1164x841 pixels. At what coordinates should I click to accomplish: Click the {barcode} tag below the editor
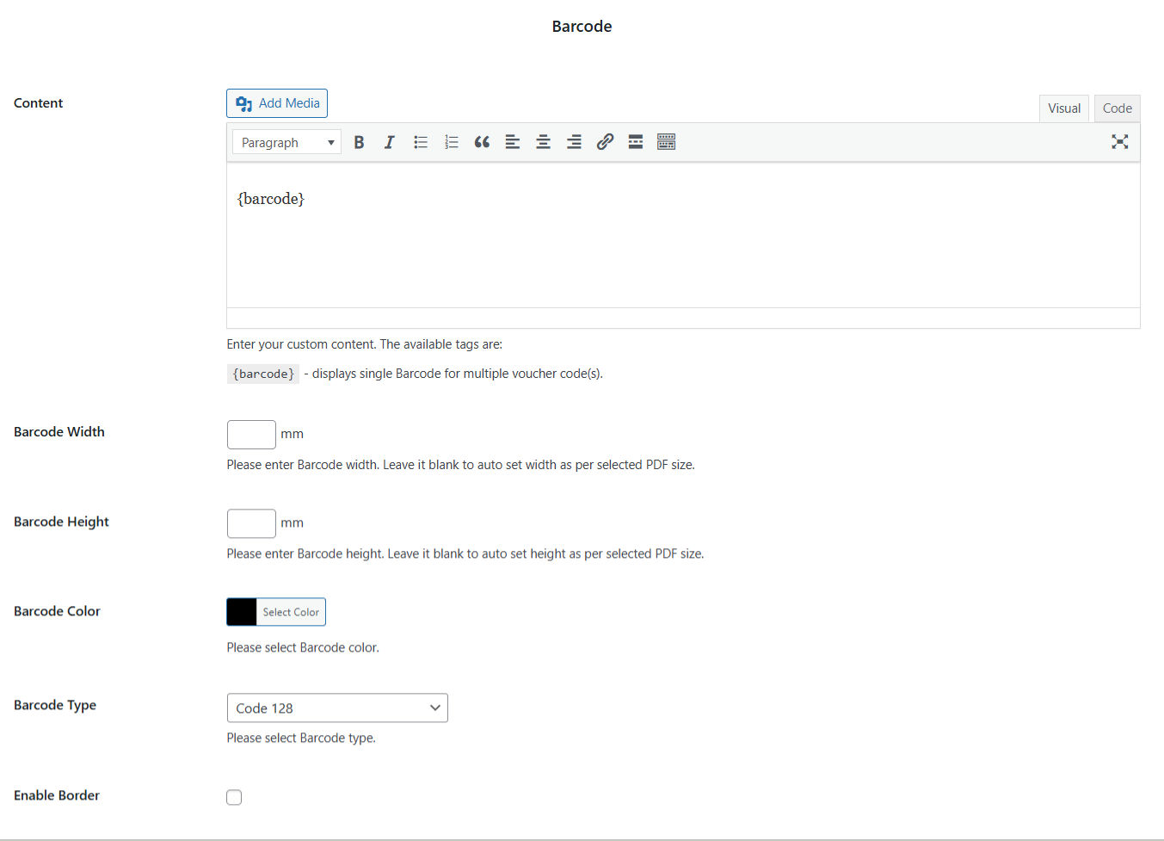point(263,374)
